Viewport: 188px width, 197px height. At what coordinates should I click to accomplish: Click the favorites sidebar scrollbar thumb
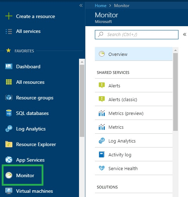coord(82,101)
